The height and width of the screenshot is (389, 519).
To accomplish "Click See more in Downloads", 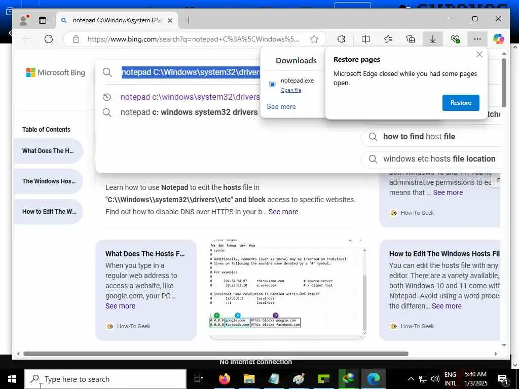I will coord(281,106).
